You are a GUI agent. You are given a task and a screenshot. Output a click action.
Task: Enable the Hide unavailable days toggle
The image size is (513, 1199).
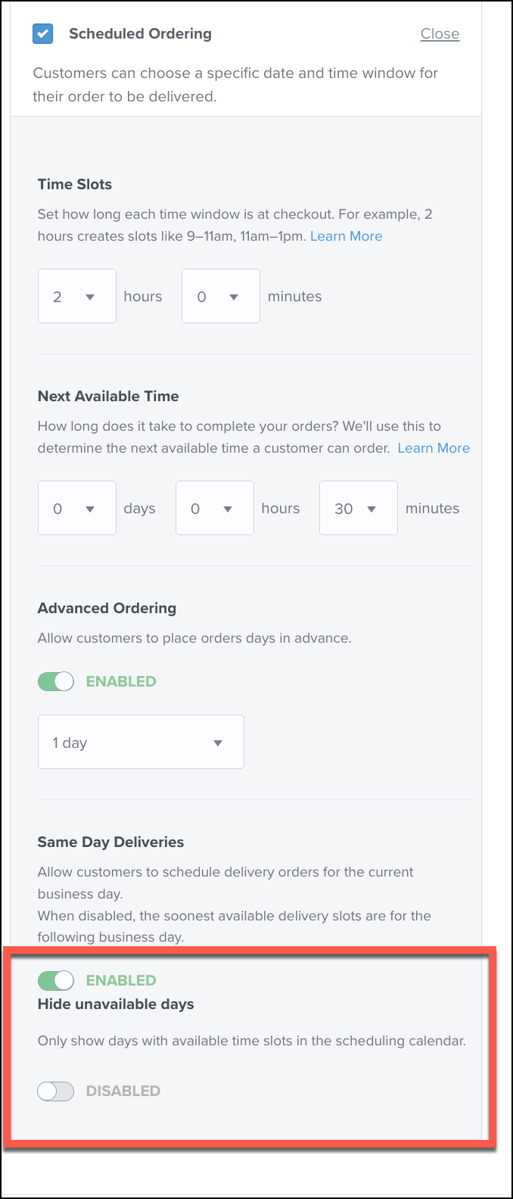(56, 1091)
